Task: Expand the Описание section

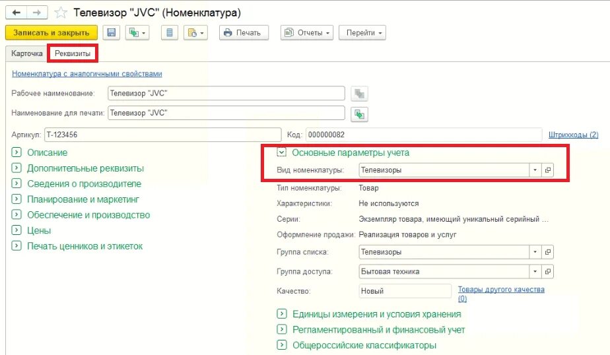Action: (x=17, y=152)
